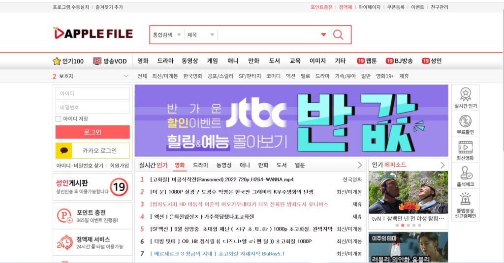Select the 애니 main menu item

pos(233,60)
